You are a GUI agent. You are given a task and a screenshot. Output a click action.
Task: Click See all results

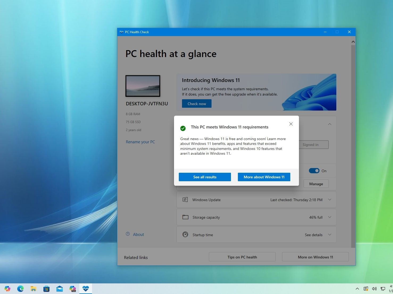[205, 177]
